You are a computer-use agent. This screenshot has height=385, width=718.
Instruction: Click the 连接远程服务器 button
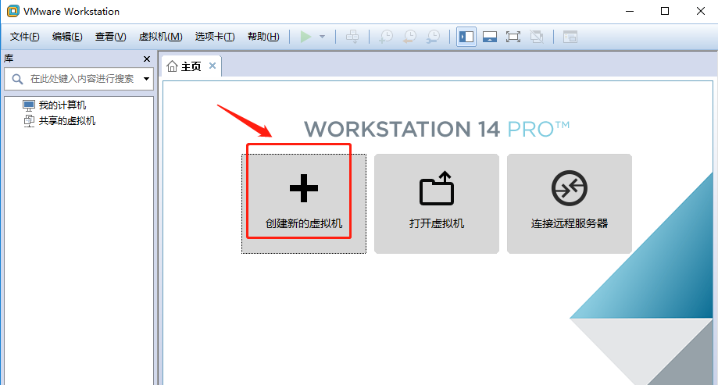(x=570, y=204)
